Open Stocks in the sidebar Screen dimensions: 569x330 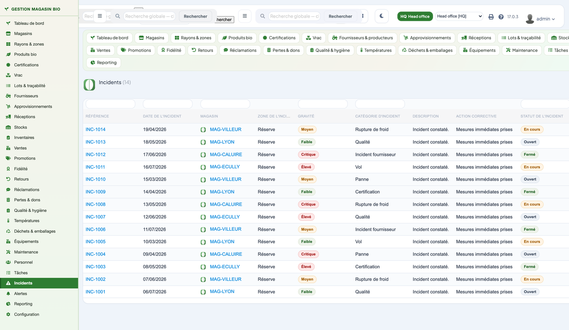point(39,127)
